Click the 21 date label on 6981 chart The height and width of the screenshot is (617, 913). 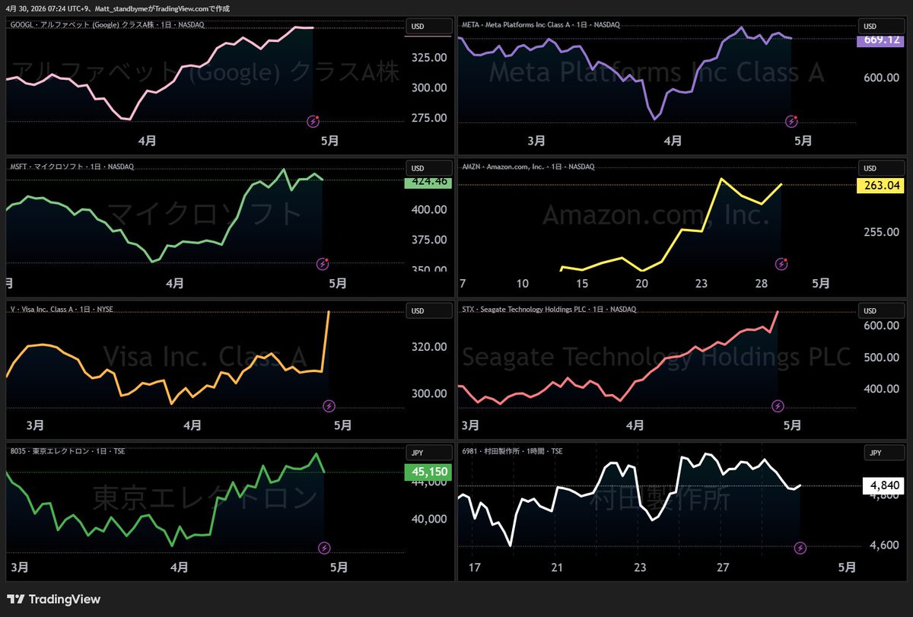click(x=557, y=567)
